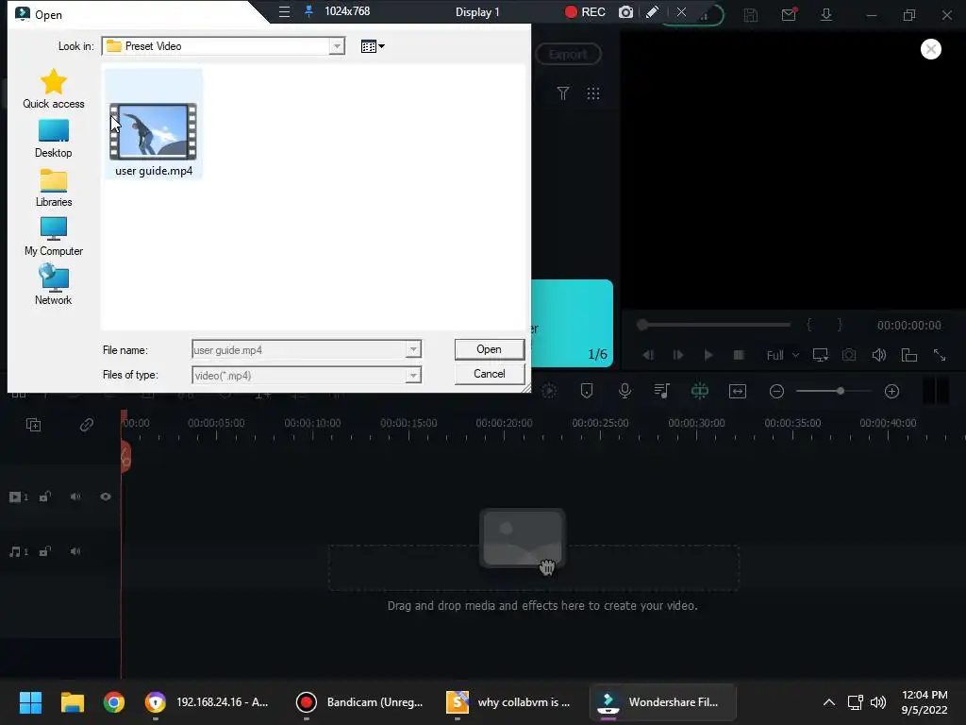Close the Filmora preview overlay
The image size is (966, 725).
(931, 49)
